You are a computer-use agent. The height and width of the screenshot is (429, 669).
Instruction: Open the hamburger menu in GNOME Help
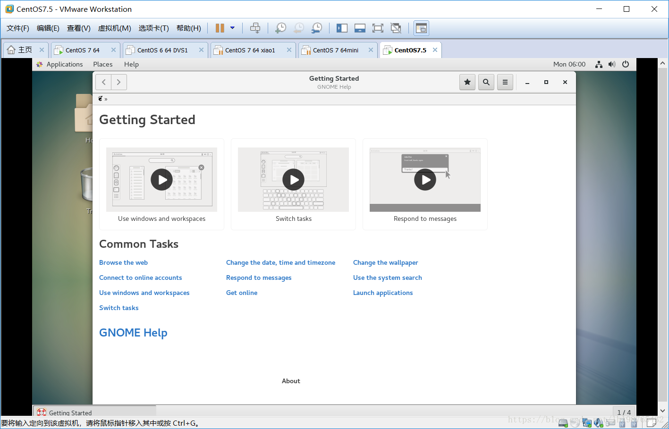[505, 82]
